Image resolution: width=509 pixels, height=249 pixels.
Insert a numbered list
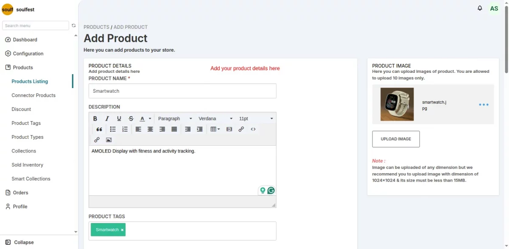(x=125, y=129)
